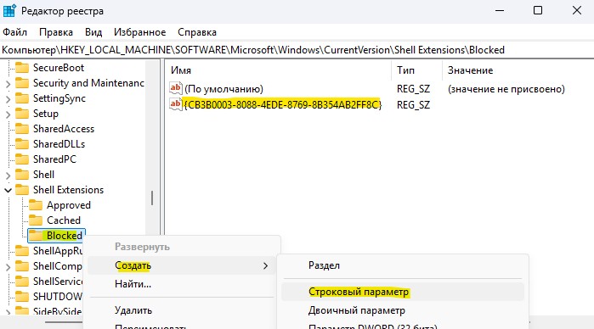
Task: Minimize the Registry Editor window
Action: (x=500, y=10)
